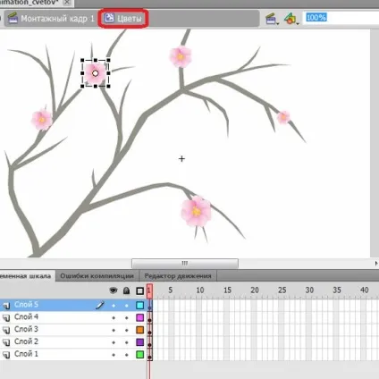The height and width of the screenshot is (379, 379).
Task: Click the layer icon of Слой 4
Action: 6,317
